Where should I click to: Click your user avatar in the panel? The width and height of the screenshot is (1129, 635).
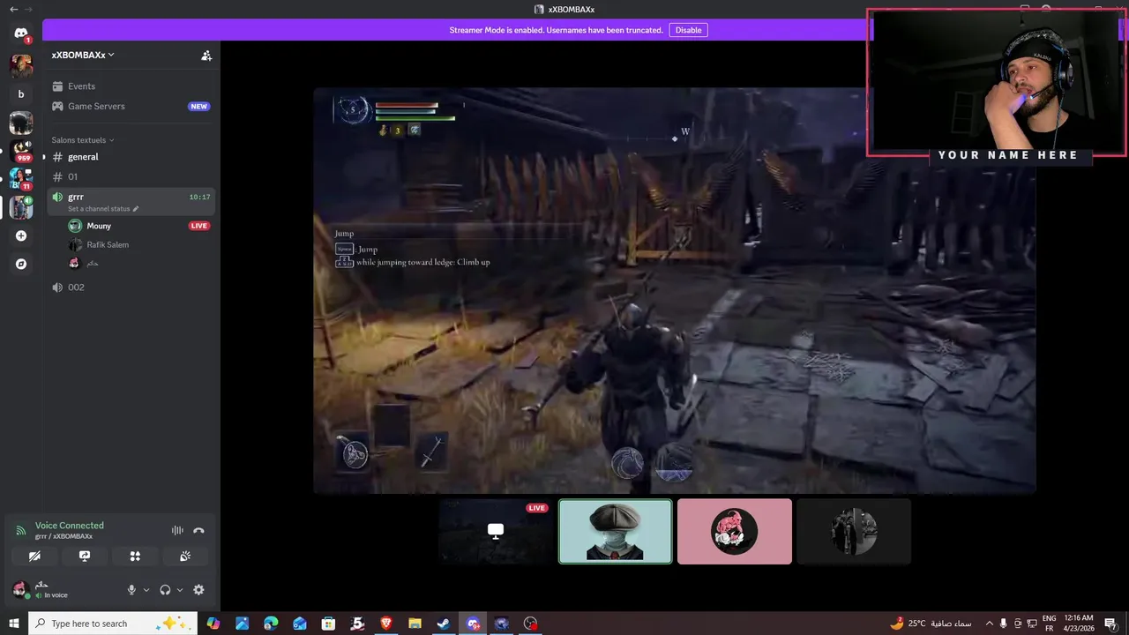[x=19, y=588]
